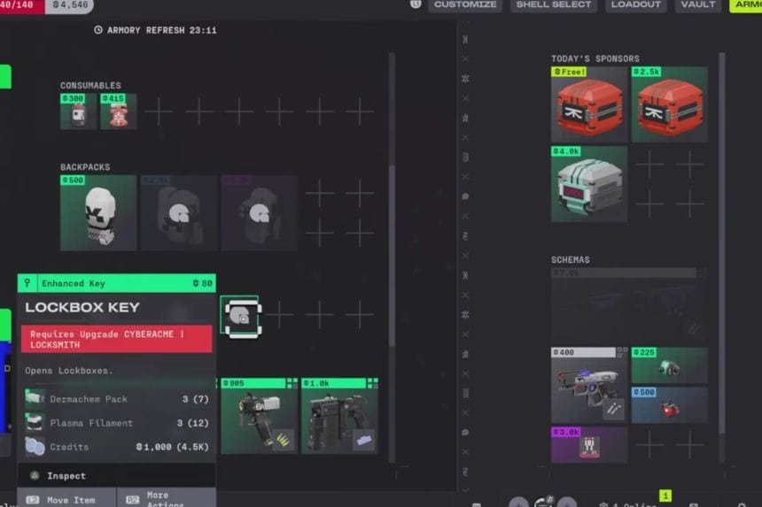Claim the Free sponsor crate
Image resolution: width=762 pixels, height=507 pixels.
click(x=588, y=105)
